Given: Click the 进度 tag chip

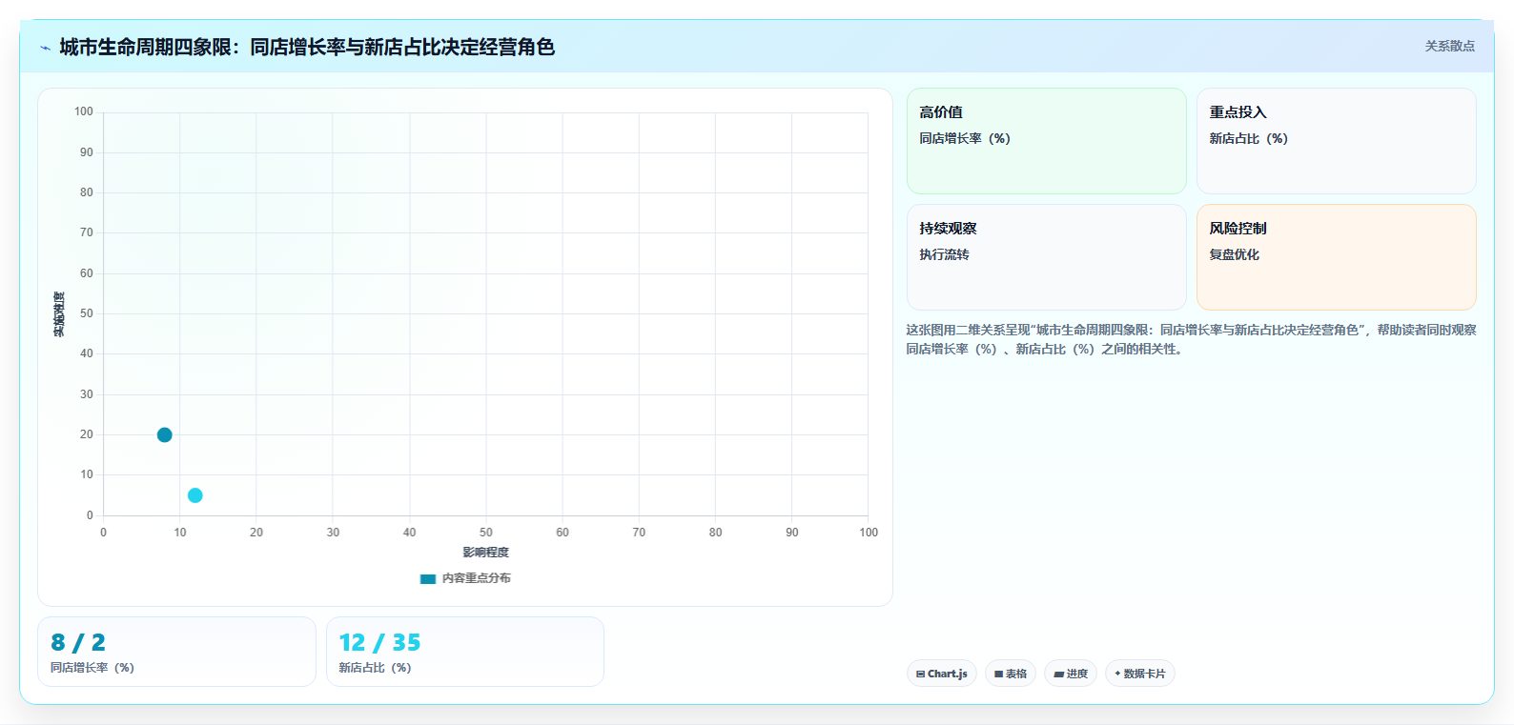Looking at the screenshot, I should pyautogui.click(x=1071, y=674).
